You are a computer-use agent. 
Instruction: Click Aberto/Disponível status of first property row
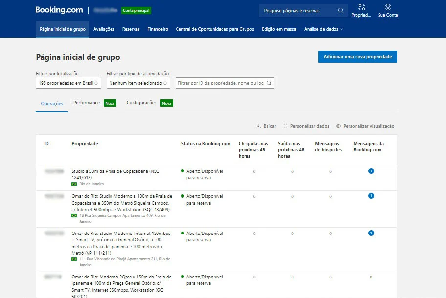click(x=204, y=174)
